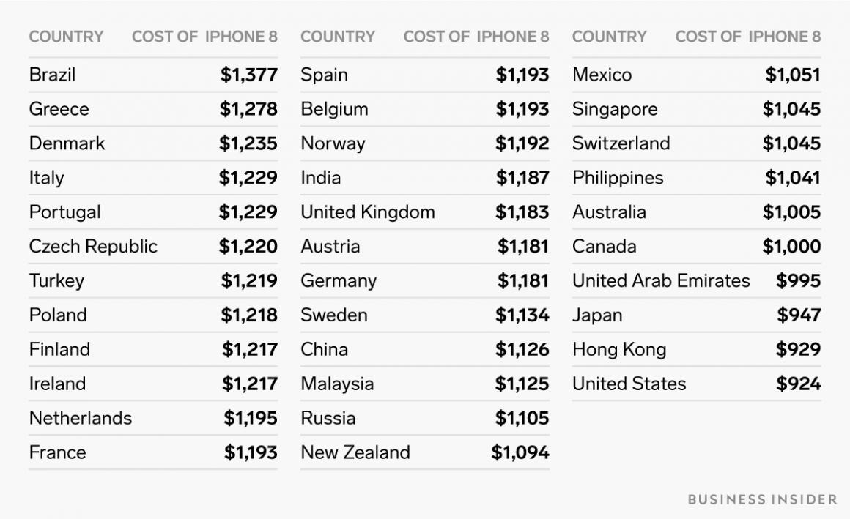Image resolution: width=850 pixels, height=519 pixels.
Task: Select the $995 price value
Action: [x=798, y=281]
